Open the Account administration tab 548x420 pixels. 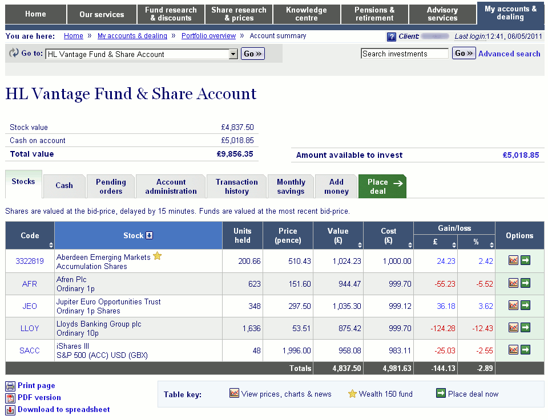(171, 186)
